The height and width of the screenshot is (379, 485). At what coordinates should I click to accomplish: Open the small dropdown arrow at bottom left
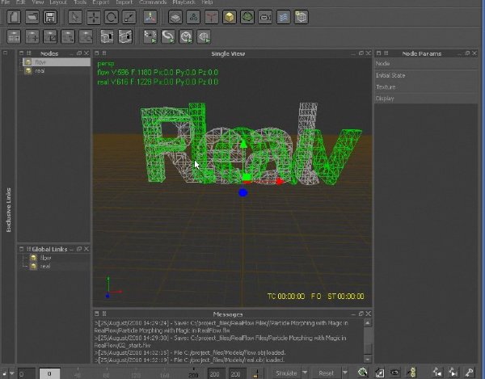[12, 373]
